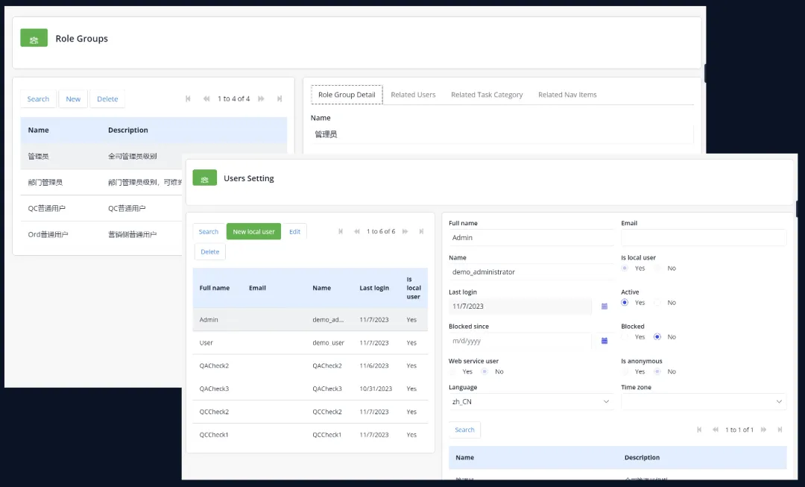Go to next page in Role Groups list
The height and width of the screenshot is (487, 805).
click(261, 98)
